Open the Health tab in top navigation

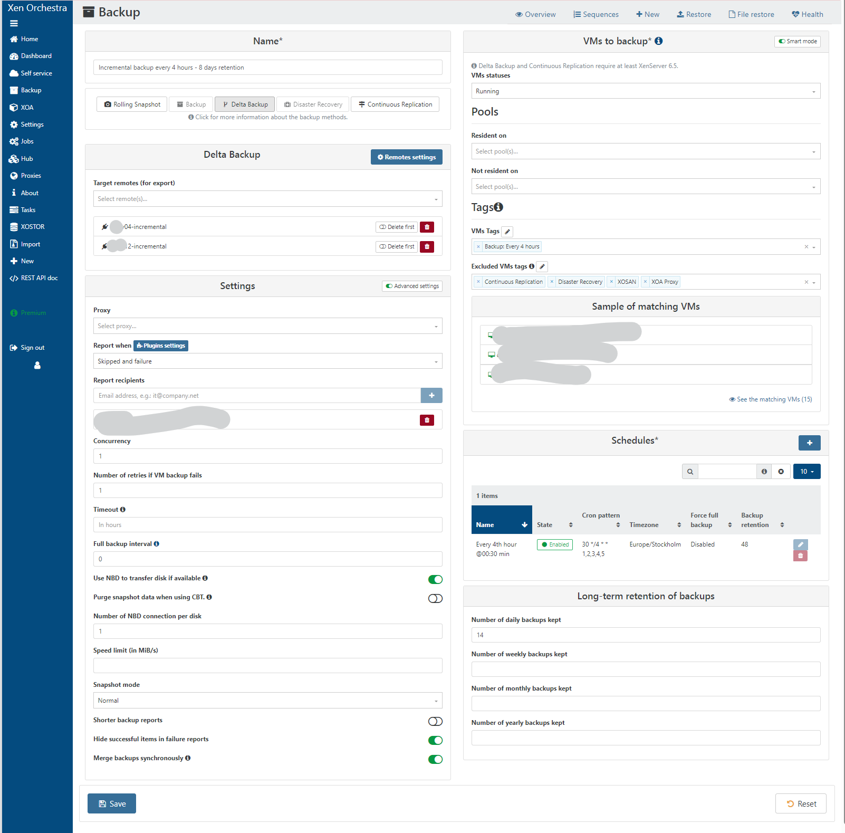(807, 14)
